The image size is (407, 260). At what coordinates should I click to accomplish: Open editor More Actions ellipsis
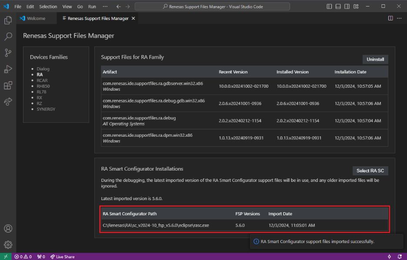pyautogui.click(x=399, y=18)
